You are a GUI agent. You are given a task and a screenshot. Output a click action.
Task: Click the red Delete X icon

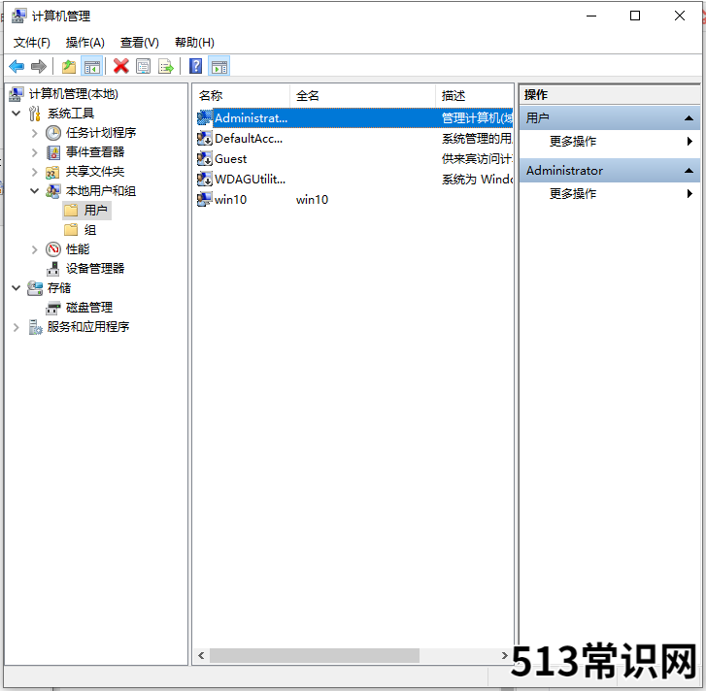[x=120, y=66]
